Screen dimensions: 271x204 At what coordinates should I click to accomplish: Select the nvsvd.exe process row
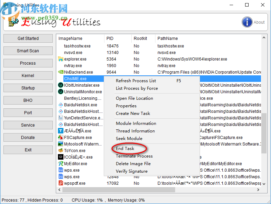point(159,52)
